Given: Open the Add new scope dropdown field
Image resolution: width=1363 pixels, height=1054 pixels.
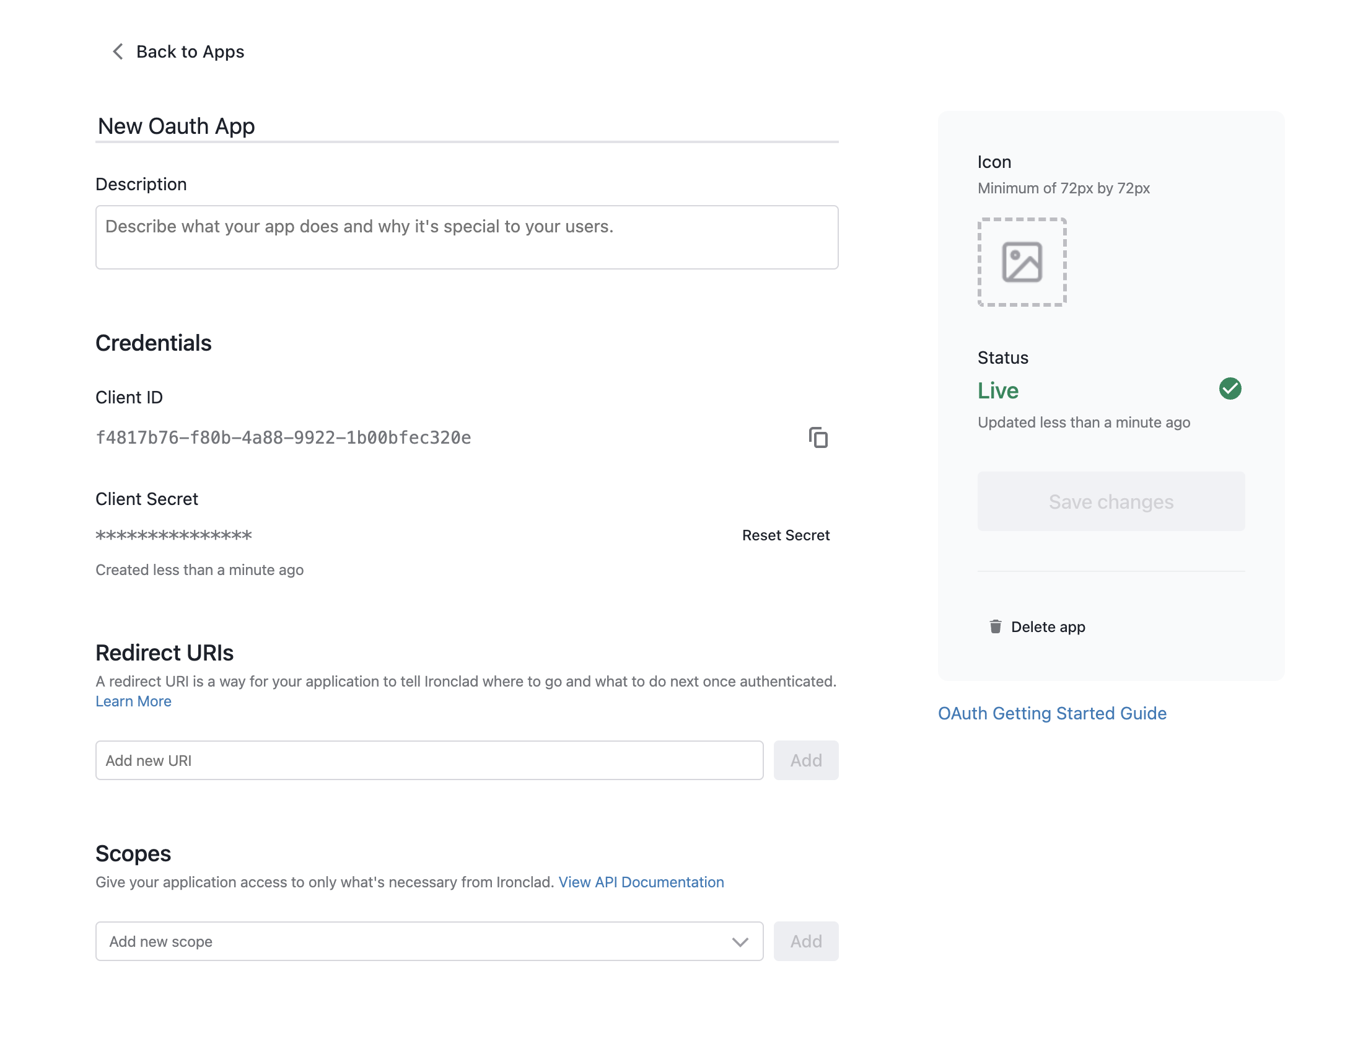Looking at the screenshot, I should pos(412,942).
